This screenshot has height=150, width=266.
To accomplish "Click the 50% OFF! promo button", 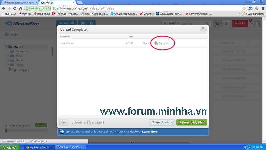I will (240, 23).
